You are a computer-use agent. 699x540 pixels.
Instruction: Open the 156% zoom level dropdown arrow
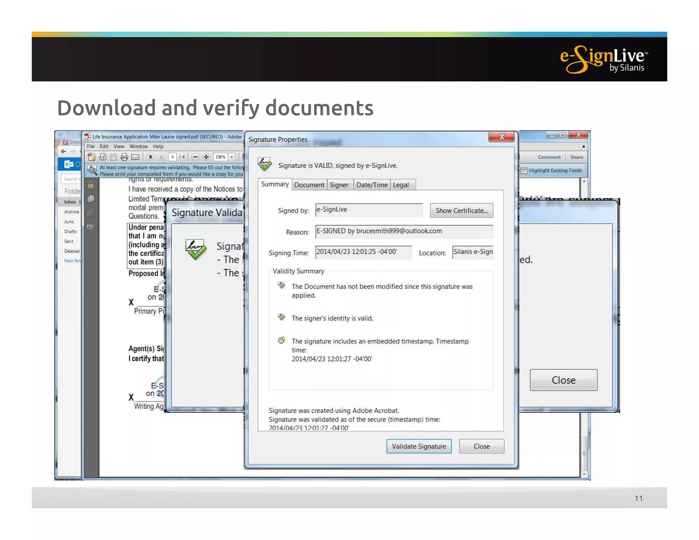click(232, 157)
